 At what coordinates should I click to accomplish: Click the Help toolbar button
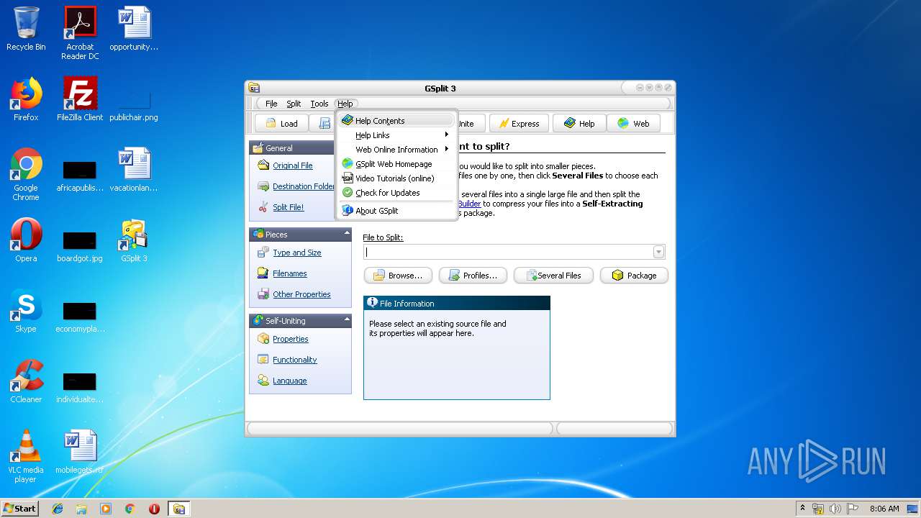(579, 124)
